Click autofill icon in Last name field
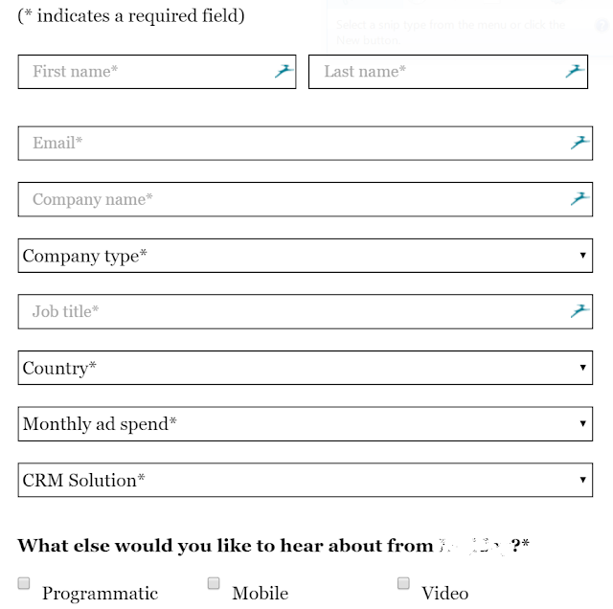Image resolution: width=613 pixels, height=609 pixels. point(575,71)
